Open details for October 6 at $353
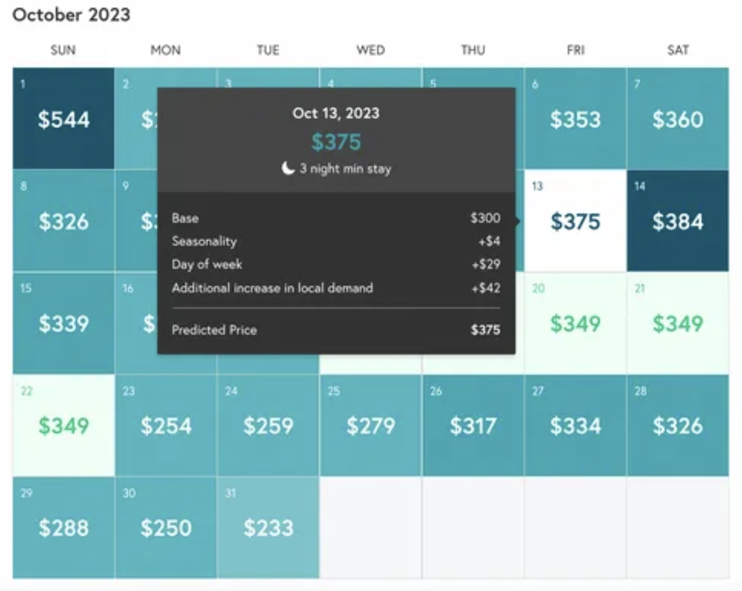Viewport: 742px width, 591px height. [x=575, y=120]
